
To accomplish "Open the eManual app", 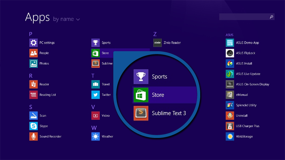I will pos(230,95).
